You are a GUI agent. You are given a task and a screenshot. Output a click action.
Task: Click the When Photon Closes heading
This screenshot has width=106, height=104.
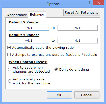pyautogui.click(x=28, y=62)
